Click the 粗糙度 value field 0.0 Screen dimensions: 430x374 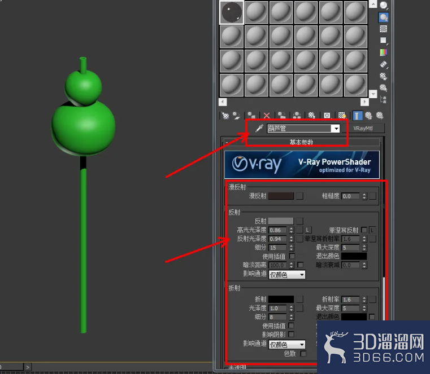(x=350, y=196)
